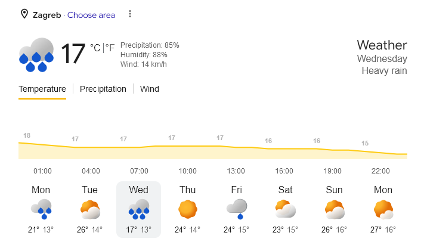Click the 13:00 time label on chart
Image resolution: width=424 pixels, height=251 pixels.
pyautogui.click(x=236, y=171)
